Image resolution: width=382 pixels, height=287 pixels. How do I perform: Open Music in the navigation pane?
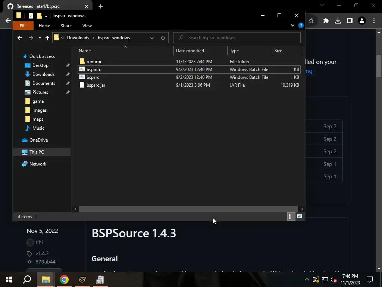(38, 128)
